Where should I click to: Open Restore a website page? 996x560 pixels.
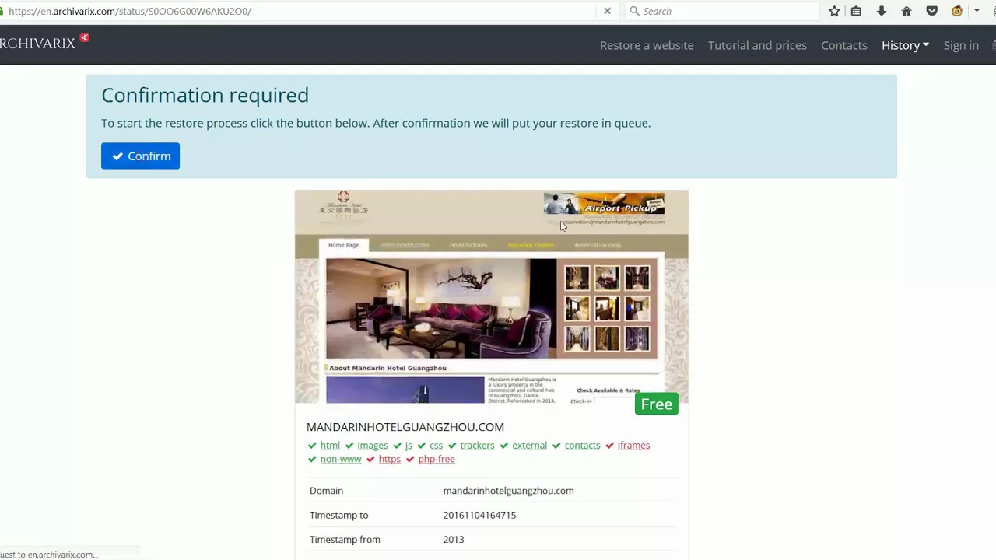[647, 45]
